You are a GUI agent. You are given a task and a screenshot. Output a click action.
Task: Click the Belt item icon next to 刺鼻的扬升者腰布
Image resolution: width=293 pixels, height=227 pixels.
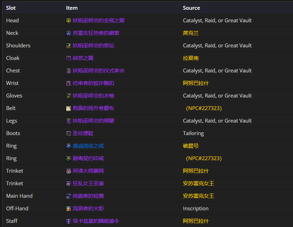69,108
